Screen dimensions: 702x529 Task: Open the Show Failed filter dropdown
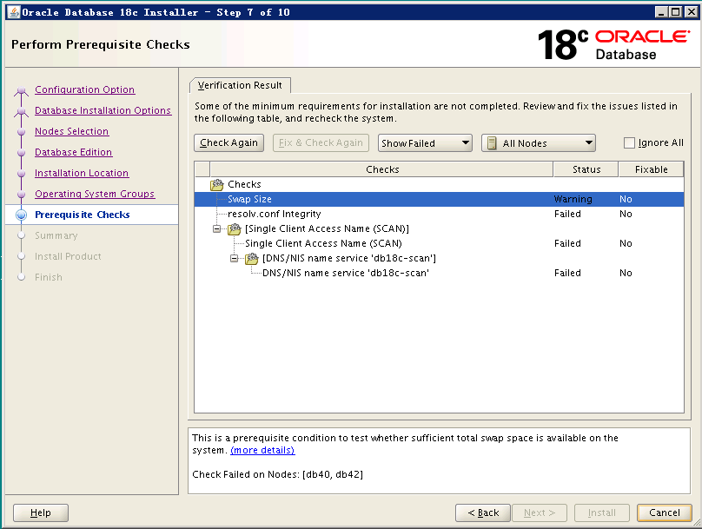pyautogui.click(x=425, y=143)
